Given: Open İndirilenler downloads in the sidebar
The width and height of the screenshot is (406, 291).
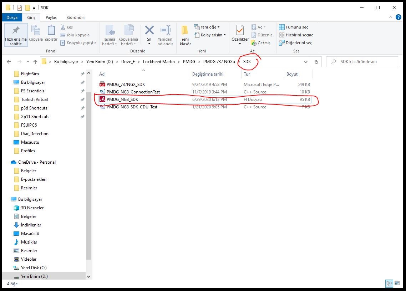Looking at the screenshot, I should pos(31,225).
